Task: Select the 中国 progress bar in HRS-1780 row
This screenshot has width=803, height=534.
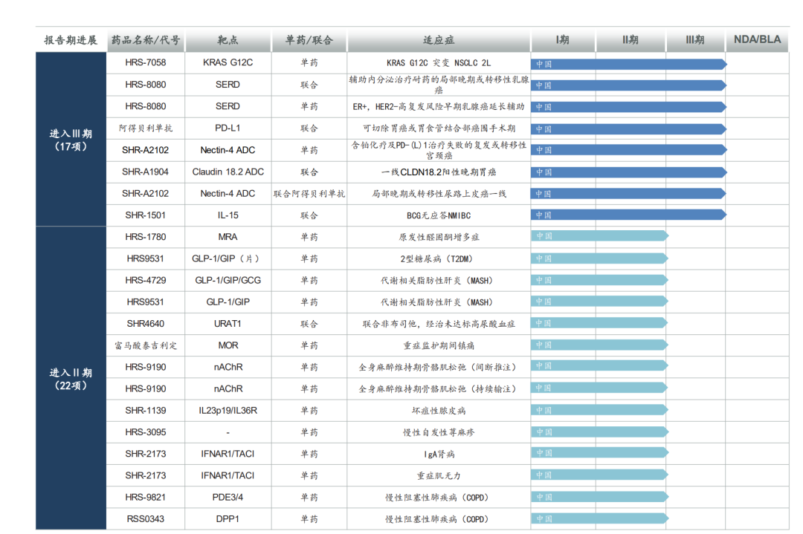Action: pos(600,235)
